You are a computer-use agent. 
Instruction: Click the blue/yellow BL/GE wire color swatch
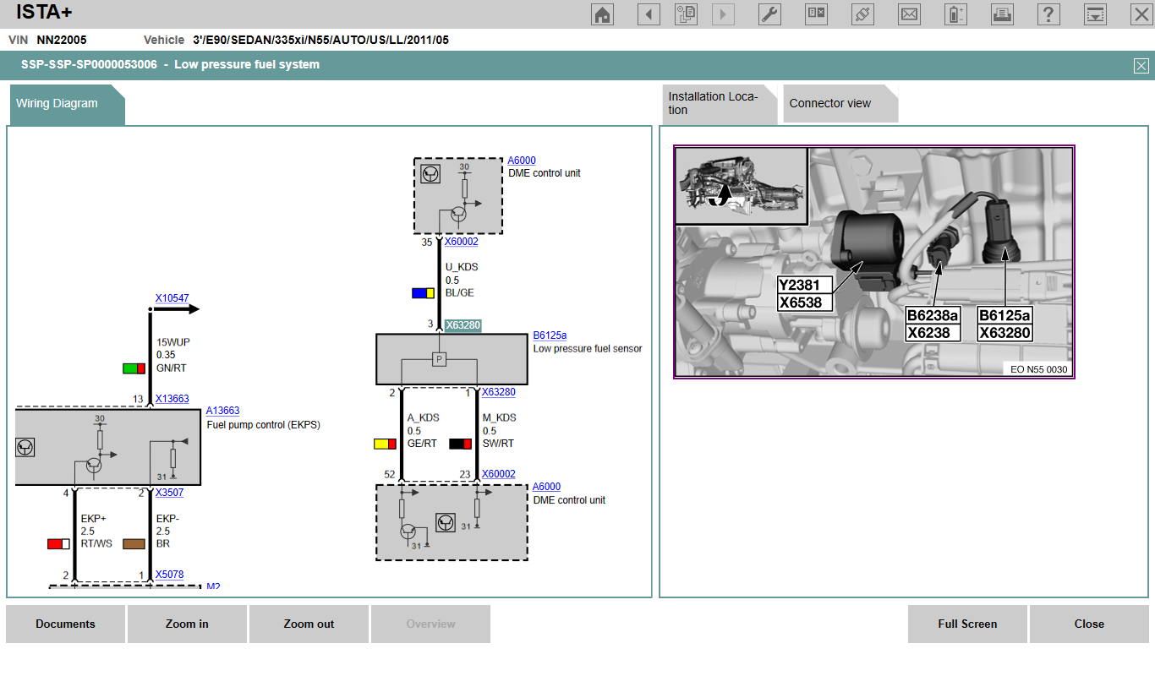click(x=423, y=293)
